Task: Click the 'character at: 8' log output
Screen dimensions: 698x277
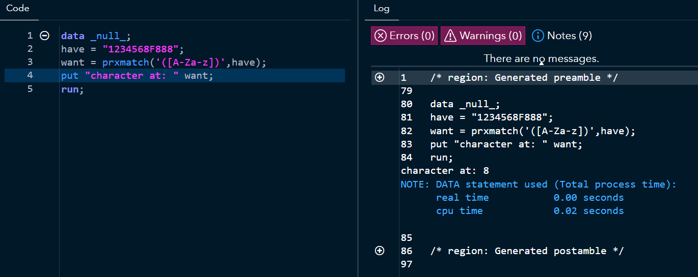Action: [x=445, y=171]
